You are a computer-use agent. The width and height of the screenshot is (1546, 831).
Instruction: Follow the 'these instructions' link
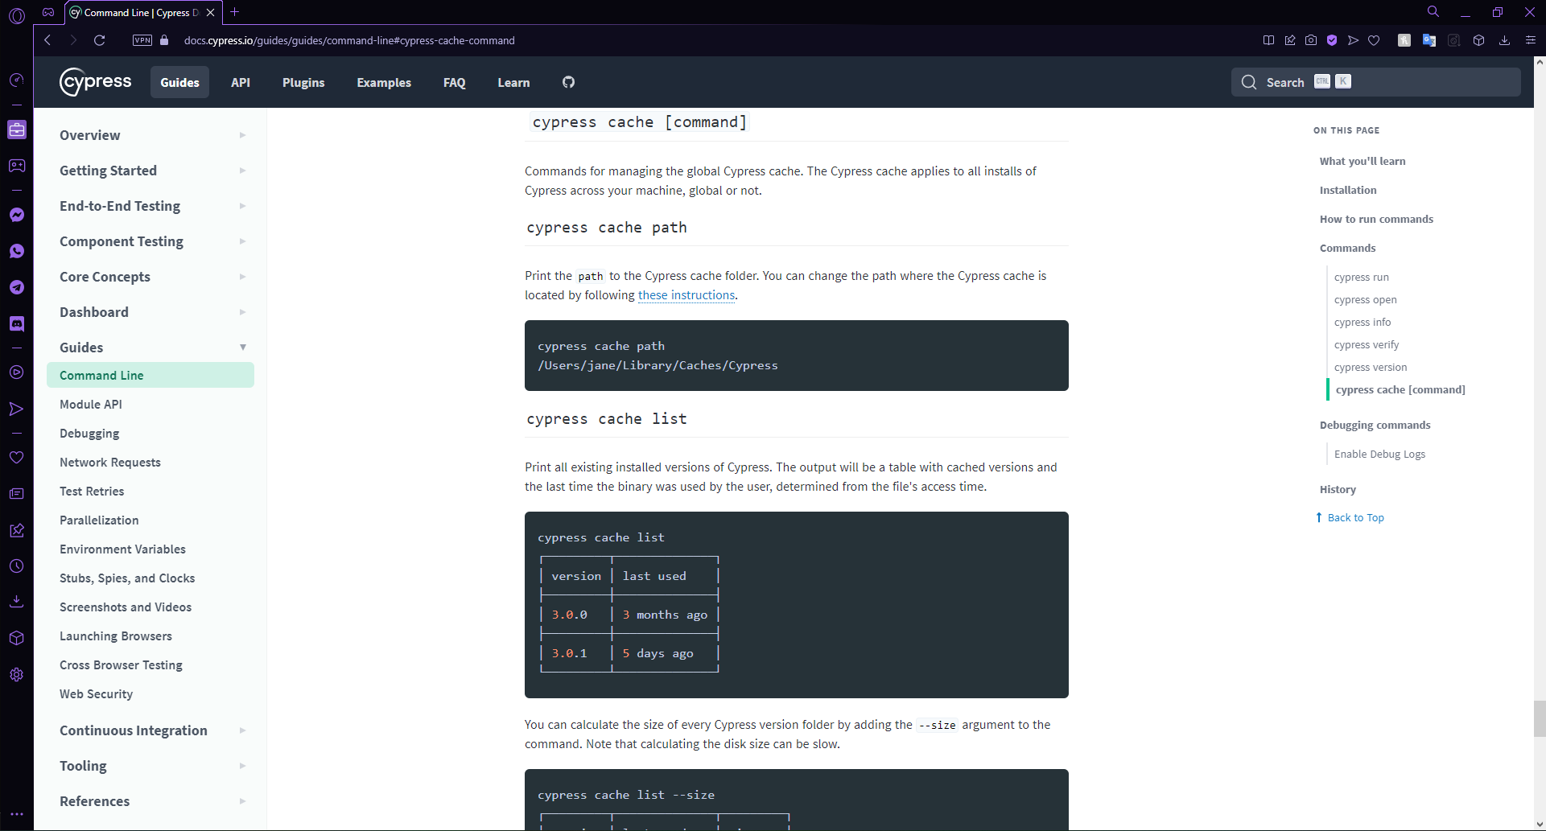click(x=686, y=295)
